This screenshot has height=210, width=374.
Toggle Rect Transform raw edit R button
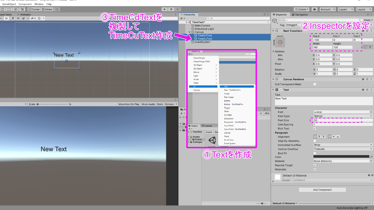pos(370,47)
